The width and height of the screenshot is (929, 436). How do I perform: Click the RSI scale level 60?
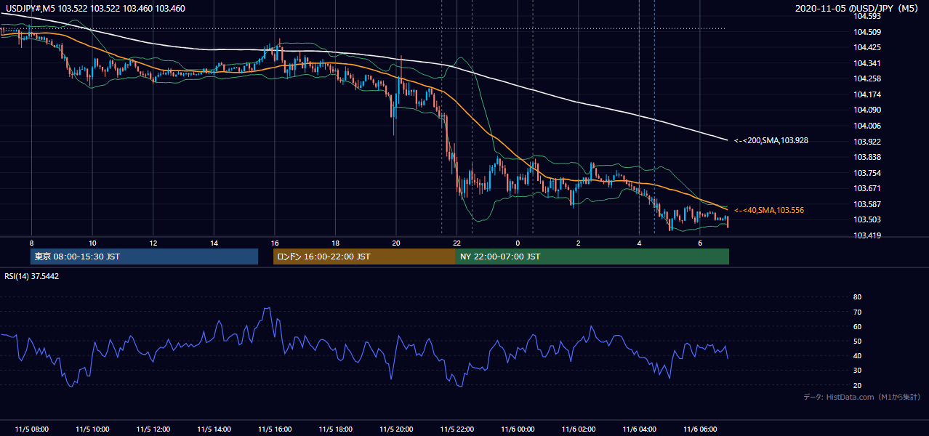[x=857, y=326]
